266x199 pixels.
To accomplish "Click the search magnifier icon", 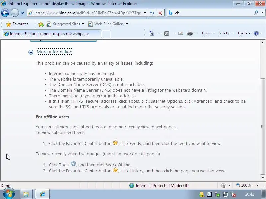I will [x=256, y=13].
